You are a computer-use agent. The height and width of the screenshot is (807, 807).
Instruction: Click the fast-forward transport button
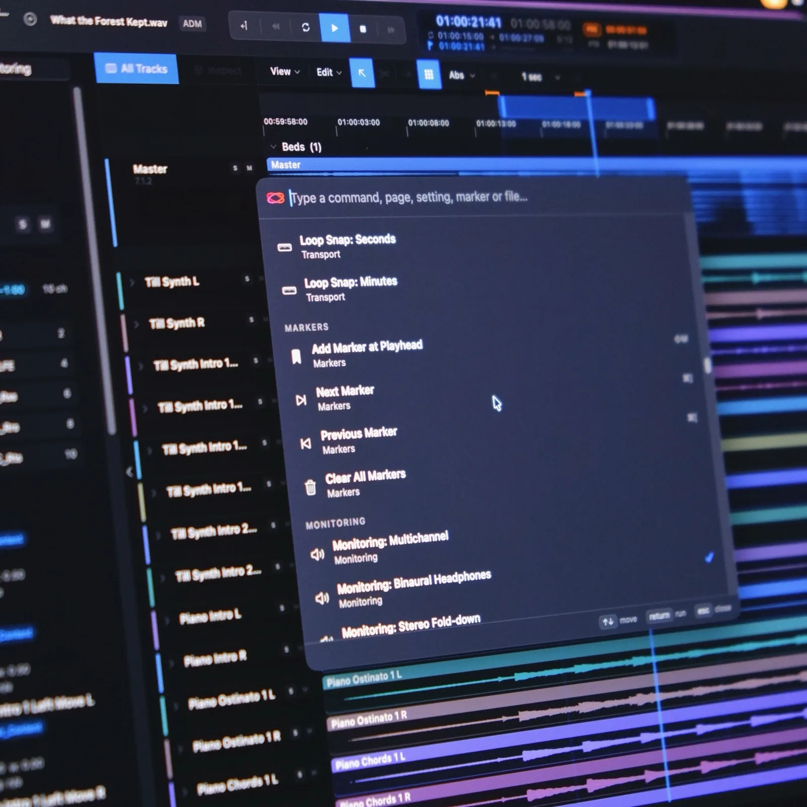click(391, 30)
